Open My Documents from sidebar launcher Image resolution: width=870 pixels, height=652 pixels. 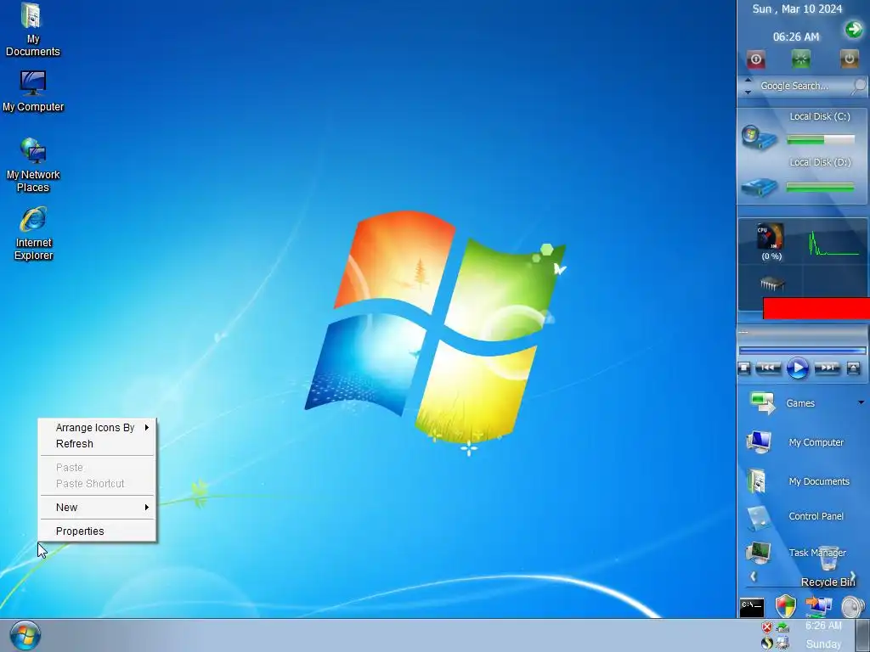[798, 481]
